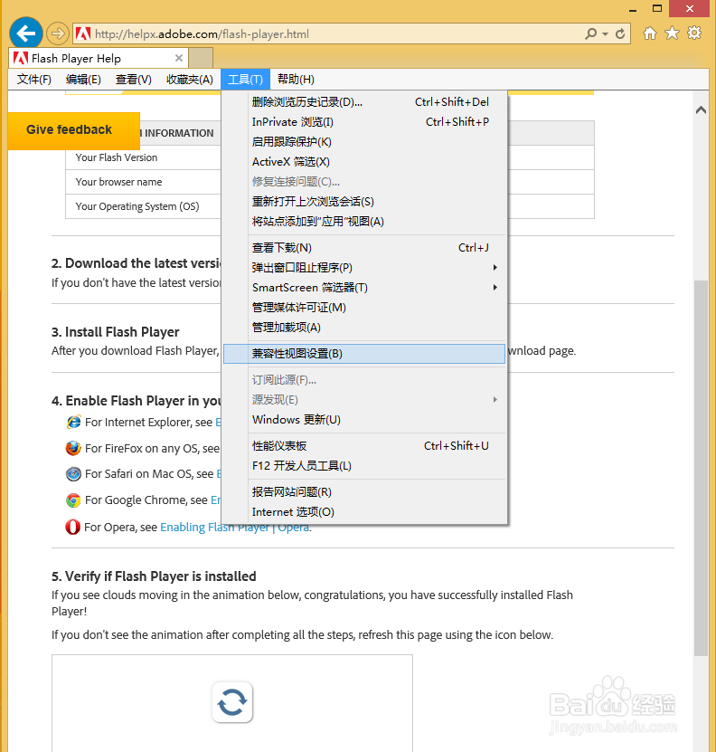Click 'Your browser name' table cell
716x752 pixels.
144,182
